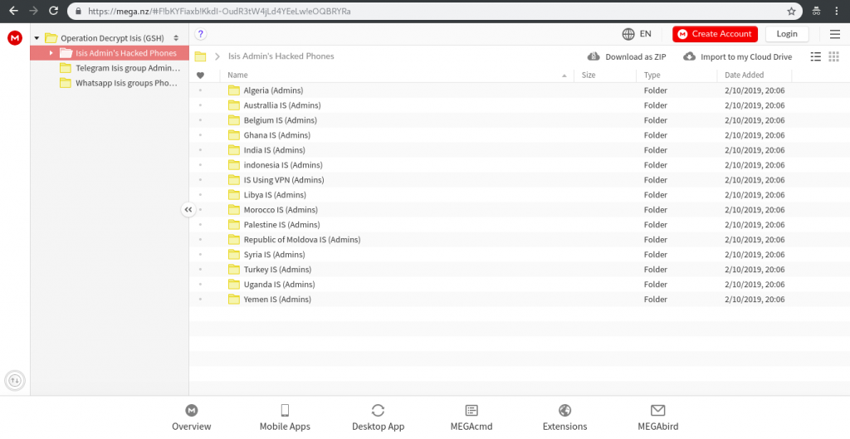Viewport: 850px width, 439px height.
Task: Click the browser address bar URL
Action: click(x=219, y=11)
